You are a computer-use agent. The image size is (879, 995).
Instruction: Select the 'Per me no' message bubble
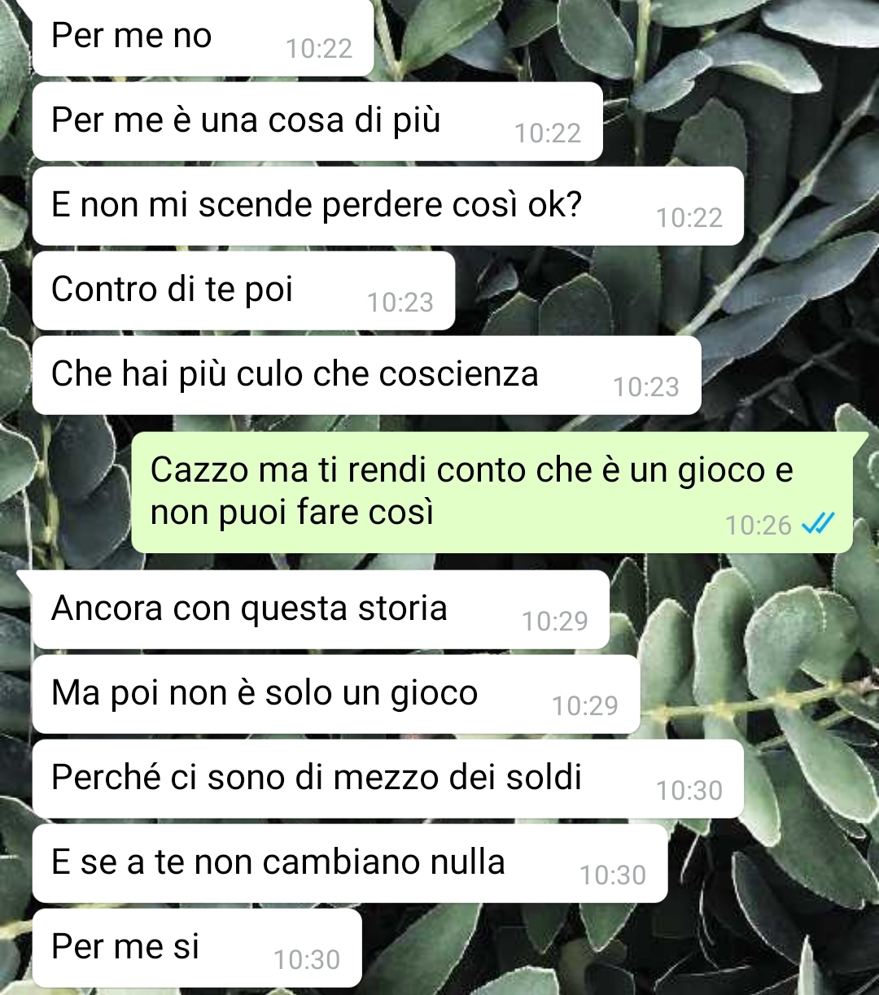pos(203,37)
